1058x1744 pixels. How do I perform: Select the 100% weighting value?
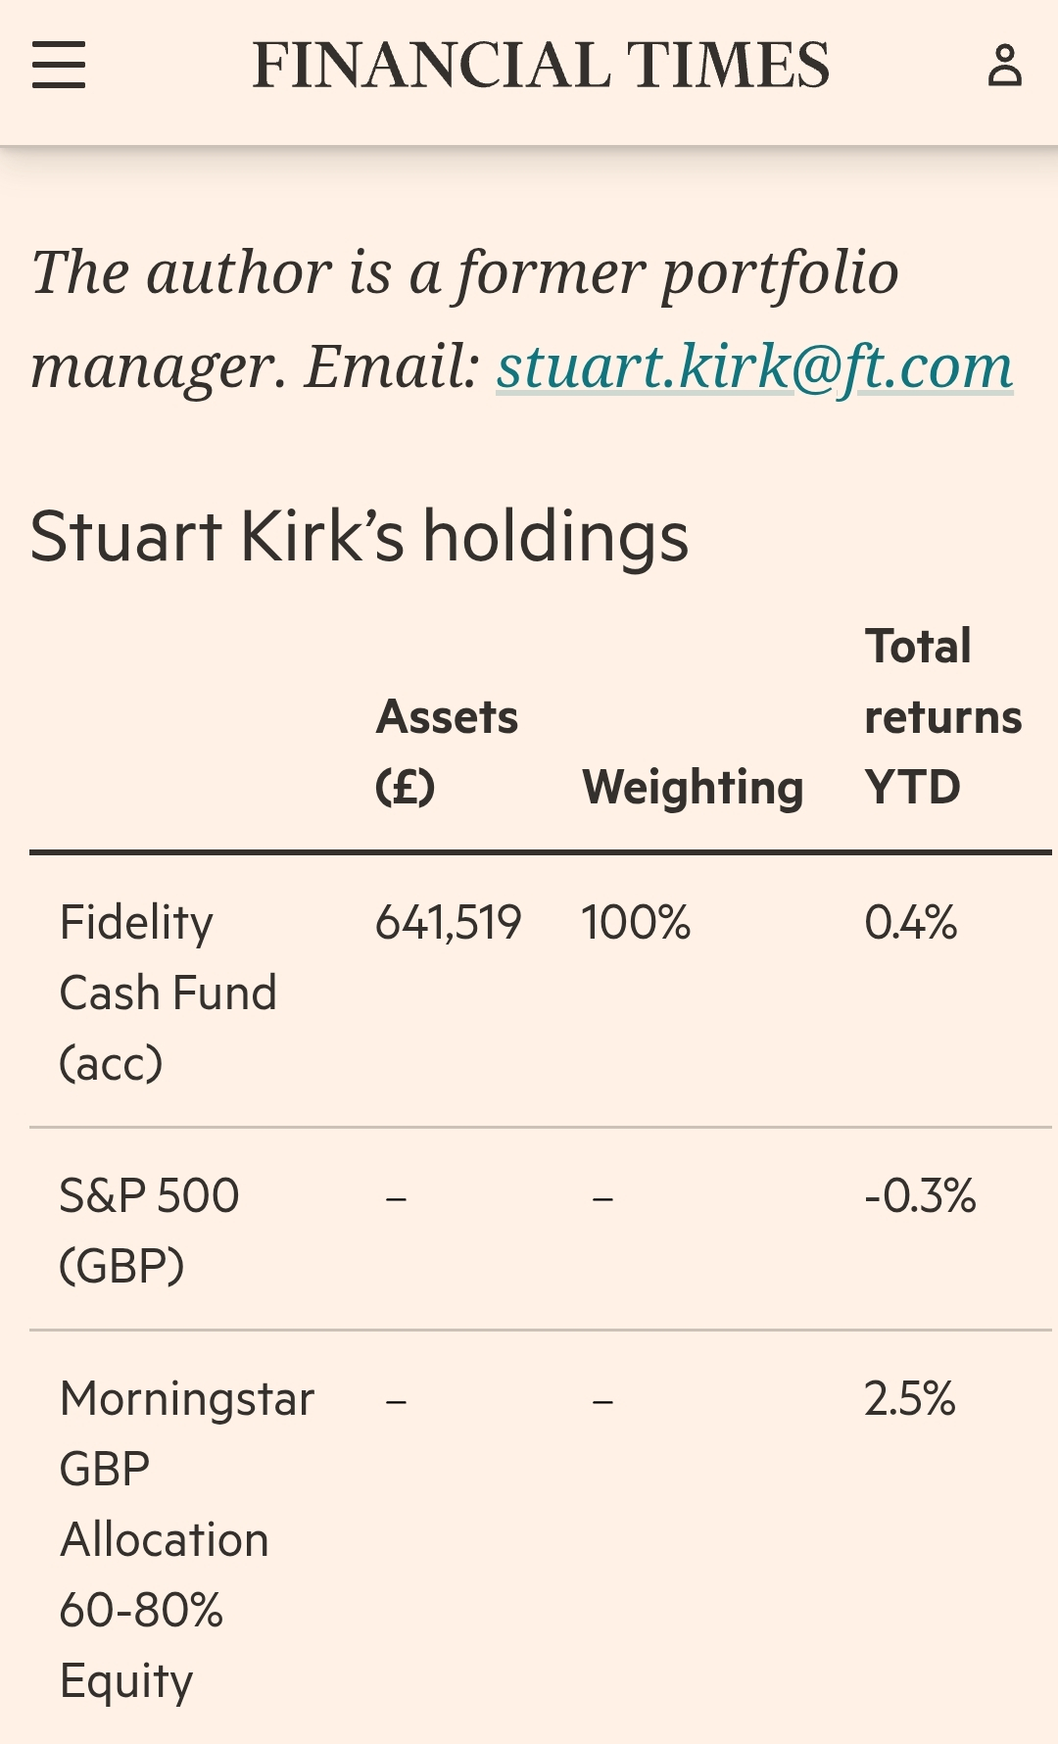tap(636, 923)
